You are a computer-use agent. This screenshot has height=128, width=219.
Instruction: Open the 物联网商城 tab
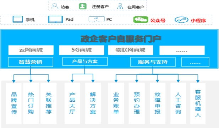[131, 50]
